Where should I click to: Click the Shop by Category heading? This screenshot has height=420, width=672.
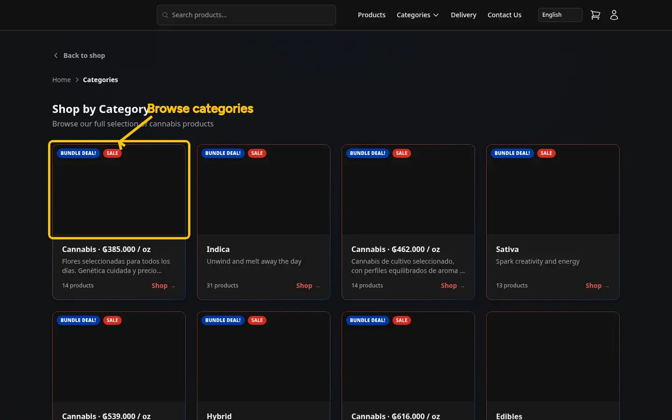pos(100,109)
